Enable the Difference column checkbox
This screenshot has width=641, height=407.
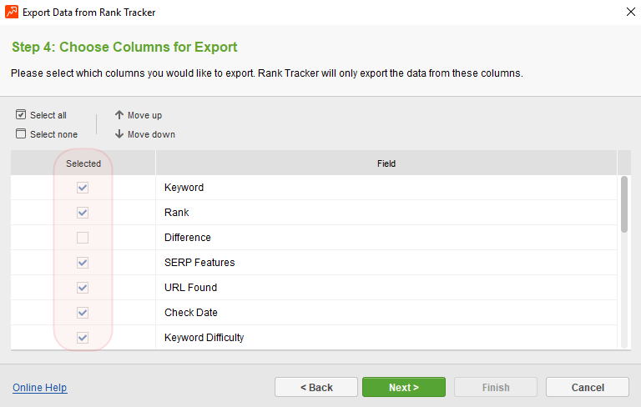(83, 238)
